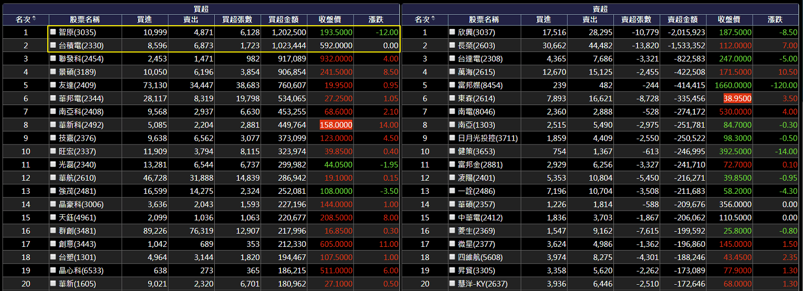803x291 pixels.
Task: Select checkbox beside 日月光投控(3711)
Action: tap(452, 138)
